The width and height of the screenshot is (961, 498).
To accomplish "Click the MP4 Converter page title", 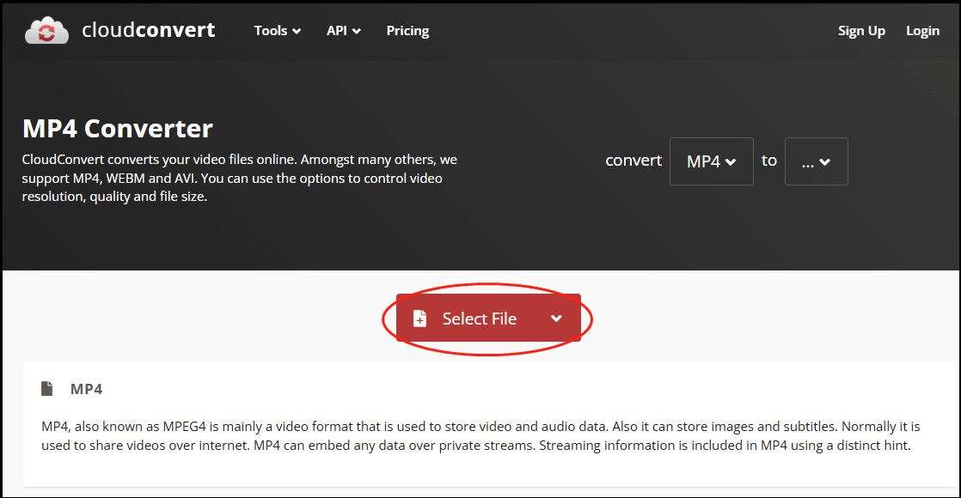I will (x=118, y=128).
